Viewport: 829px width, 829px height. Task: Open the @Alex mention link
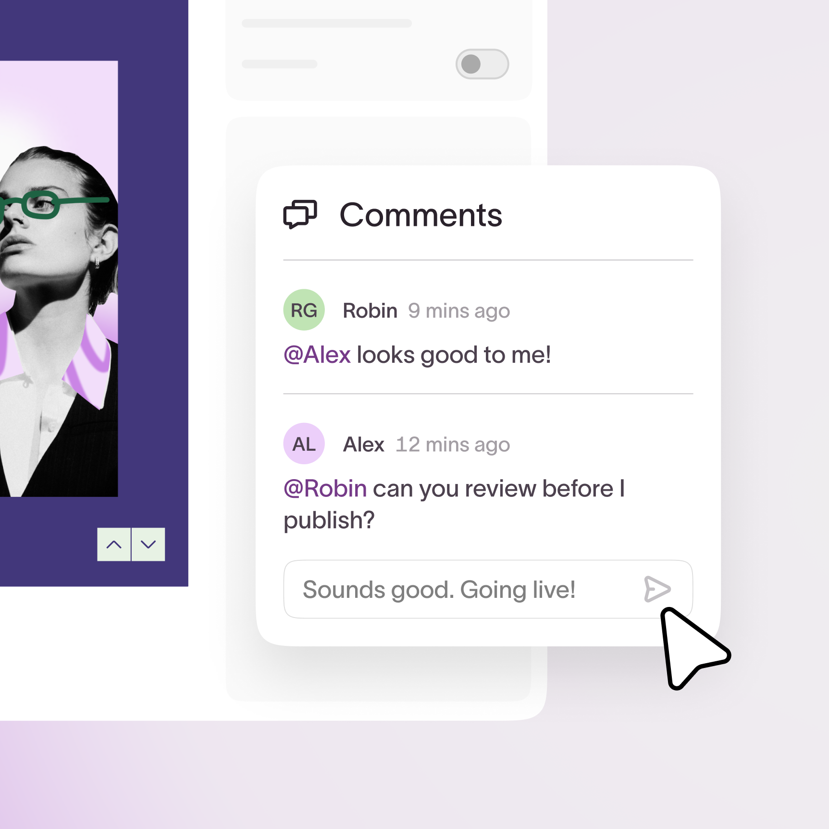(x=317, y=355)
